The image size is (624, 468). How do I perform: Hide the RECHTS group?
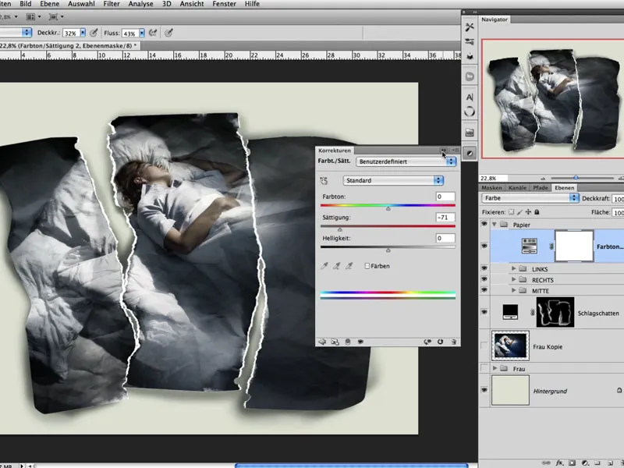pyautogui.click(x=484, y=279)
